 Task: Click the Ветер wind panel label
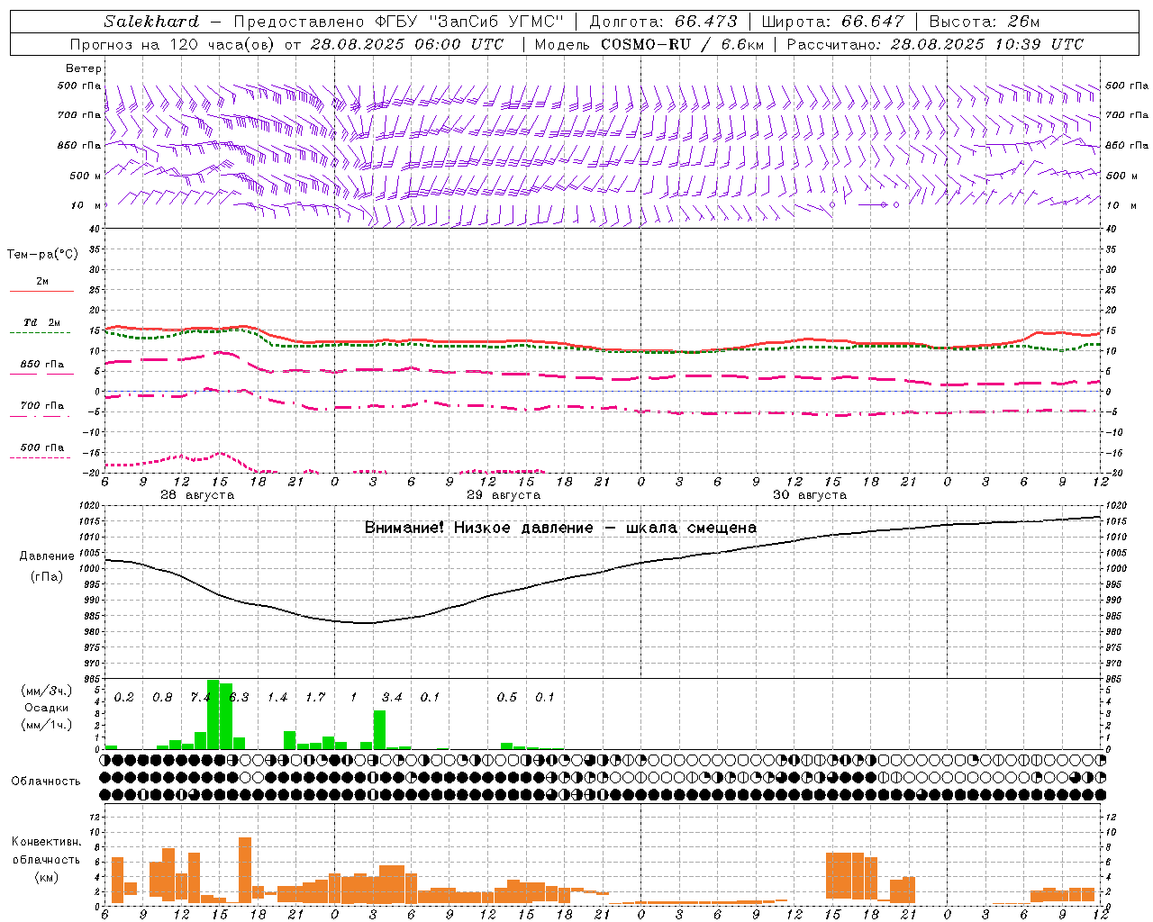click(x=84, y=68)
